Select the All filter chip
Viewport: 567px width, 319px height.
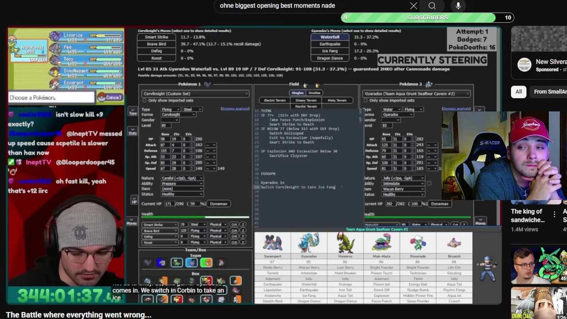[518, 92]
